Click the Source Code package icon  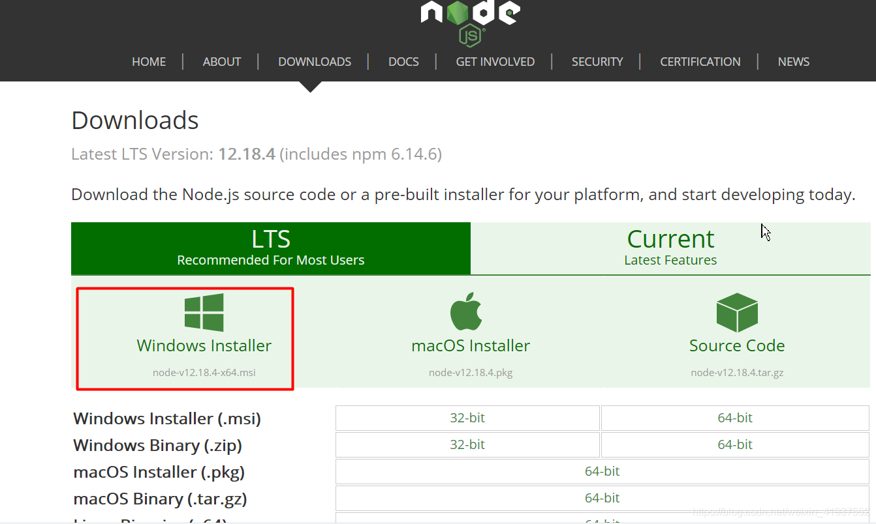(x=736, y=312)
